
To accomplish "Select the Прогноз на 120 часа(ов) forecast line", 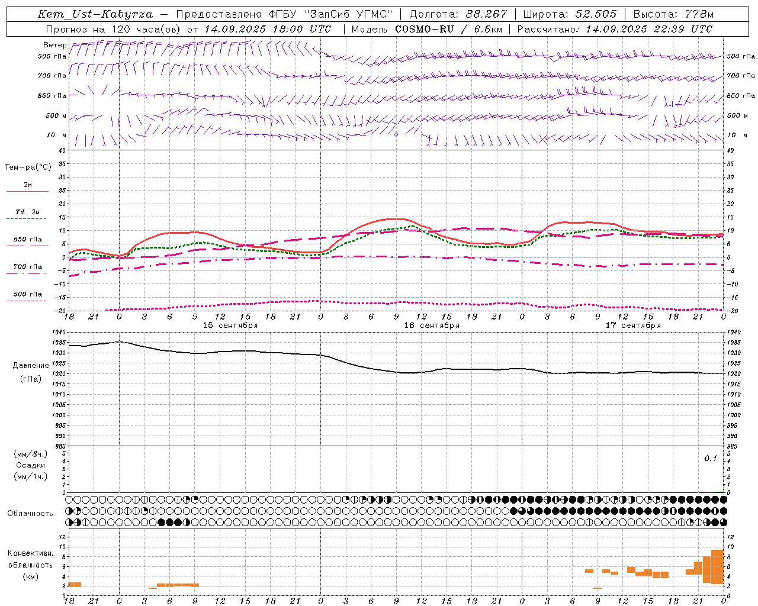I will [x=188, y=29].
